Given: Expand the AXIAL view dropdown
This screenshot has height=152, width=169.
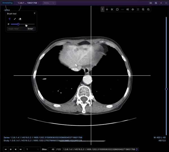Looking at the screenshot, I should pyautogui.click(x=49, y=3).
